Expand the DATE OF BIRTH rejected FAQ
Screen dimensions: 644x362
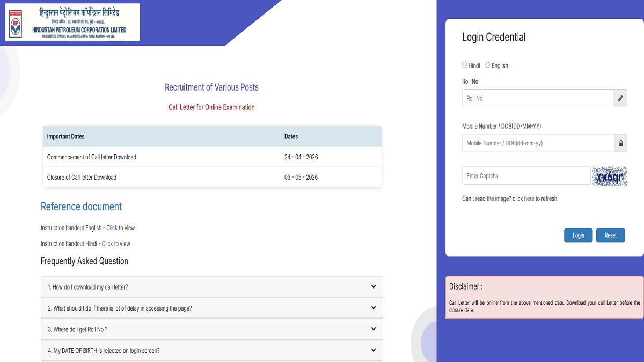211,351
